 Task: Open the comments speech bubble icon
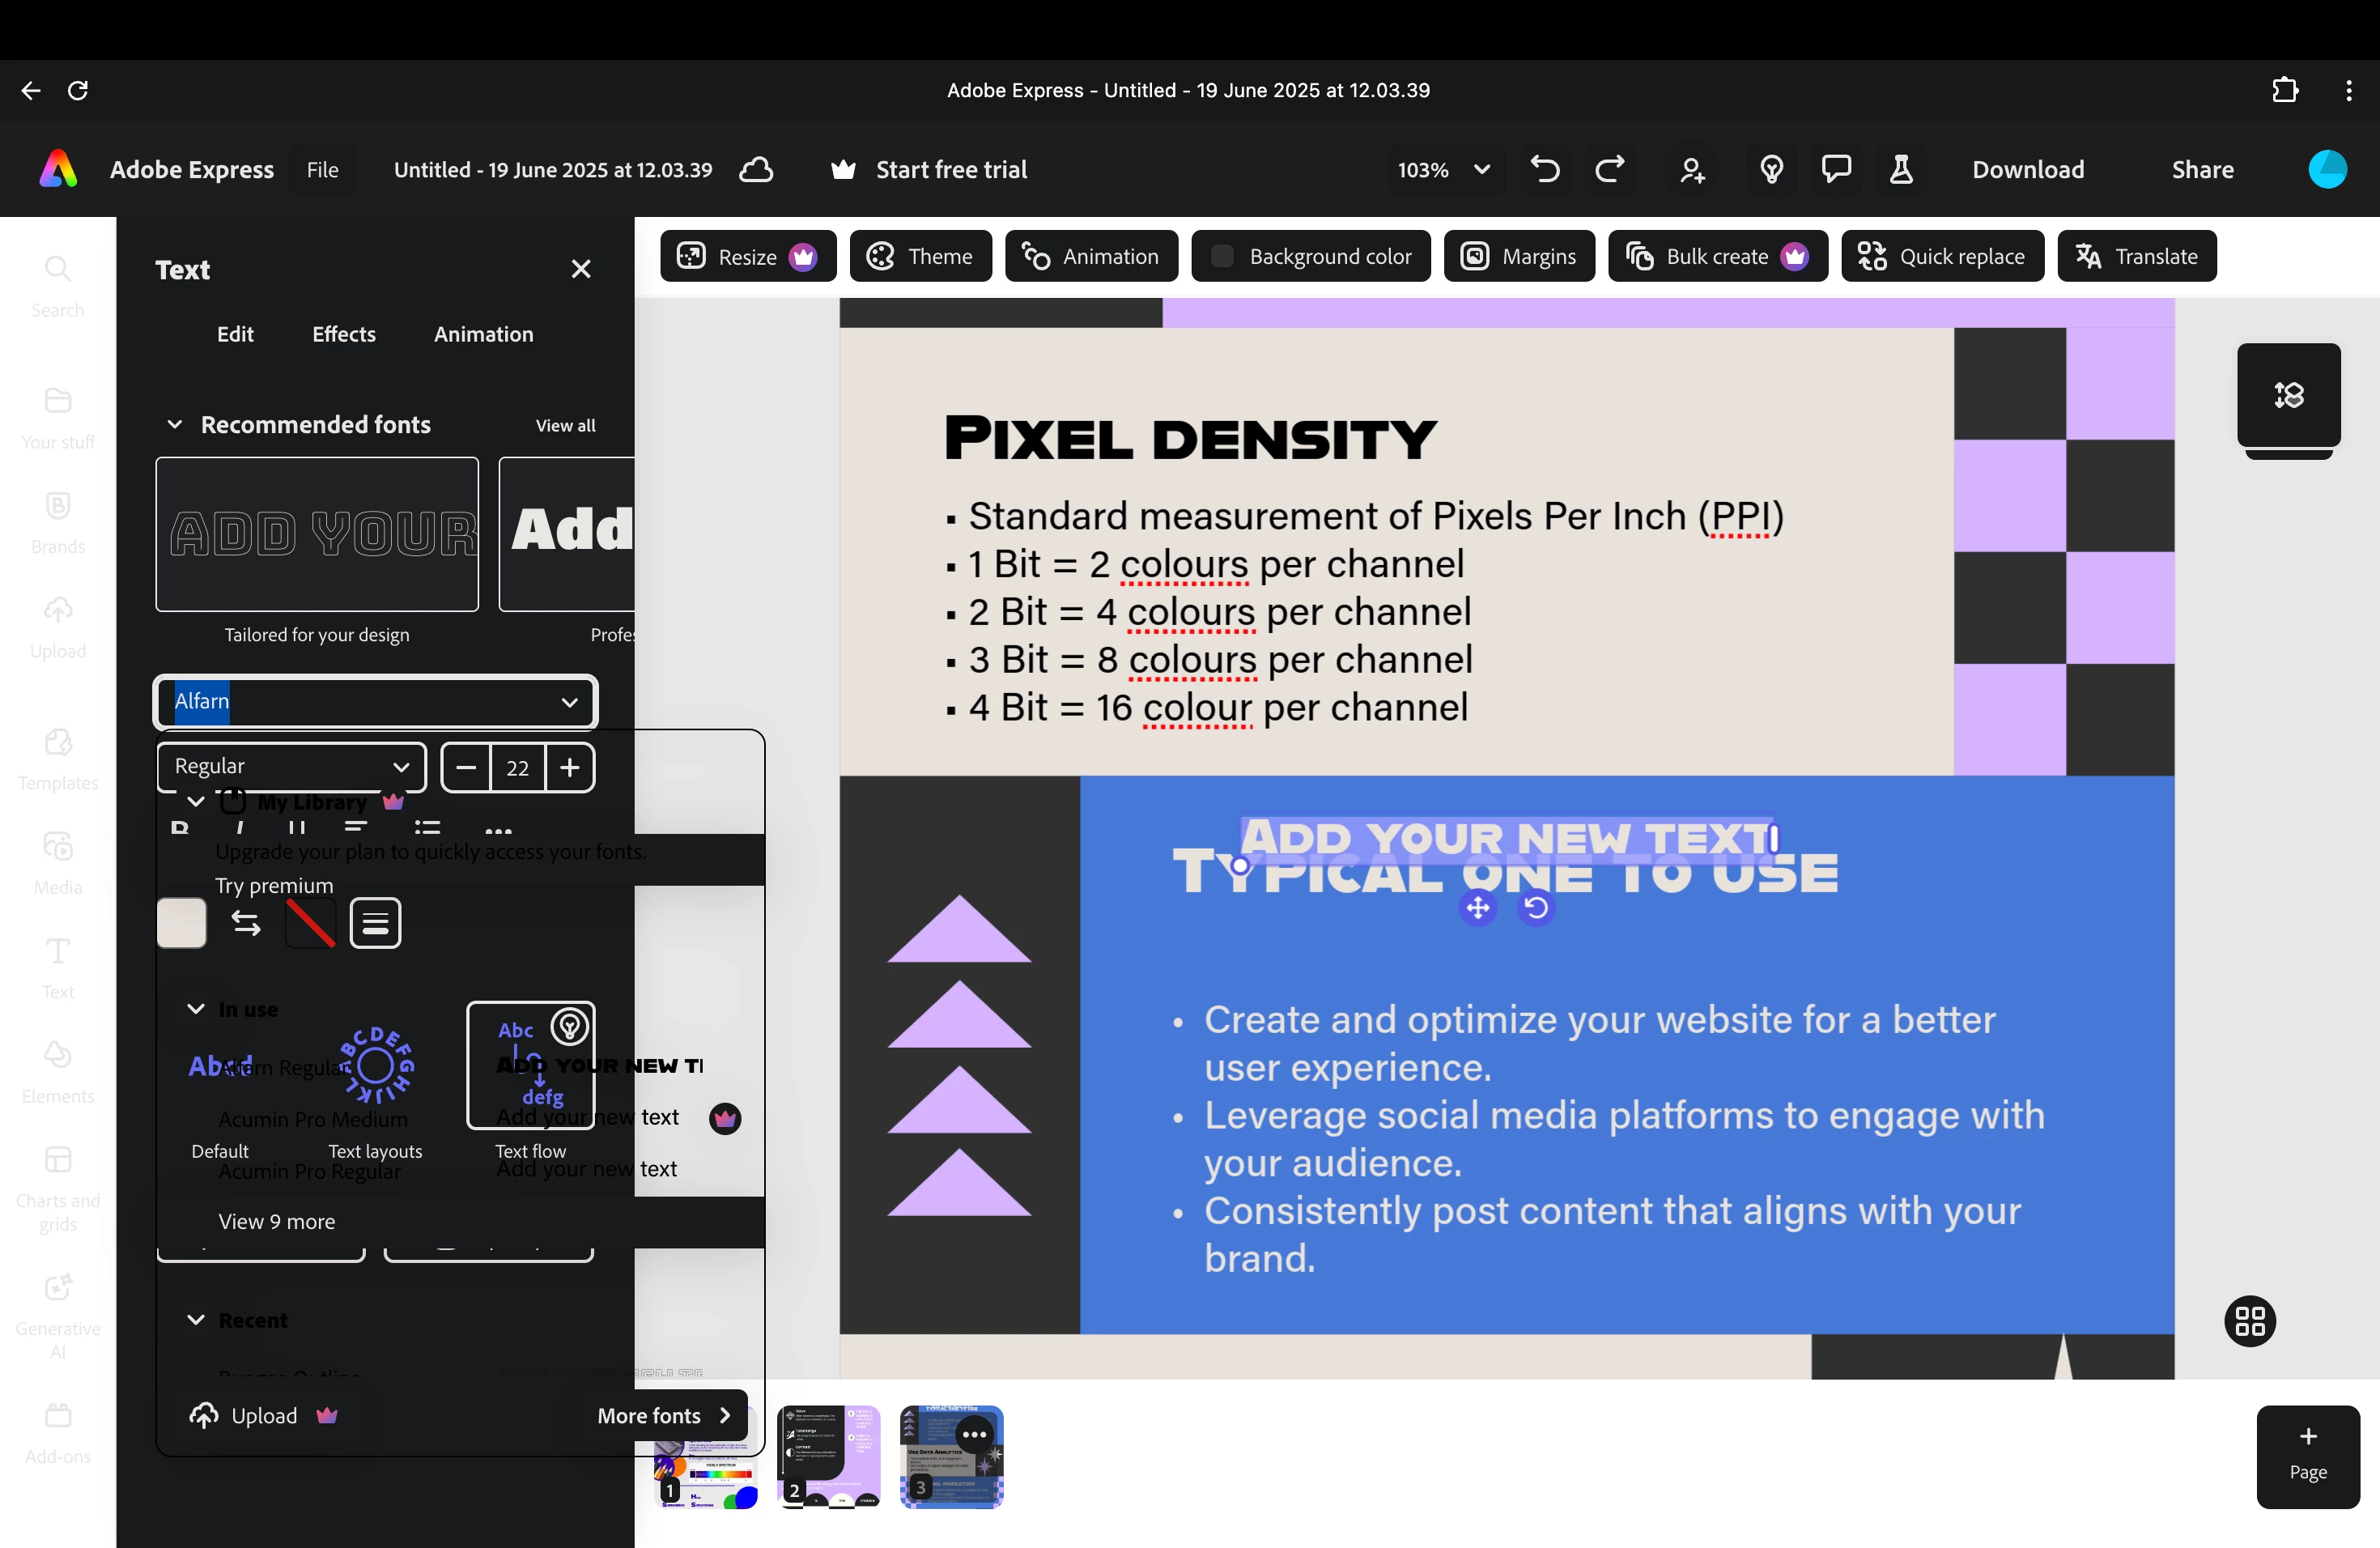click(x=1836, y=170)
